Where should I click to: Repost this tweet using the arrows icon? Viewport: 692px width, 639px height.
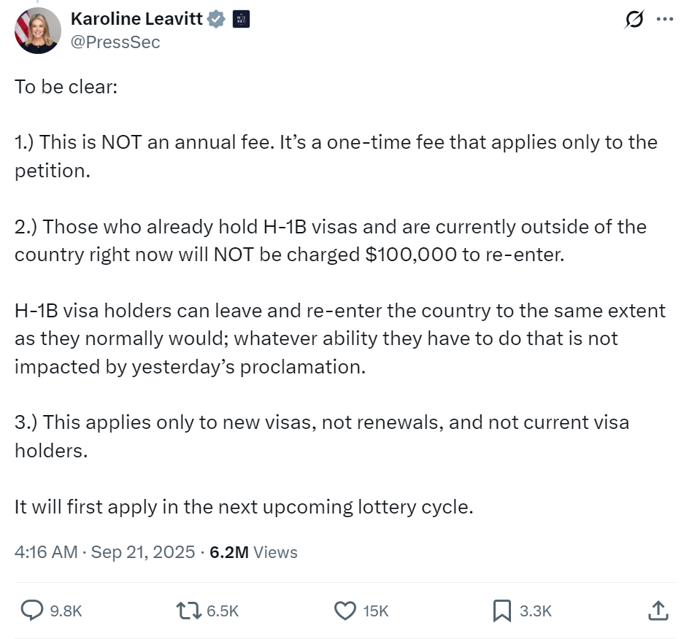pyautogui.click(x=189, y=611)
